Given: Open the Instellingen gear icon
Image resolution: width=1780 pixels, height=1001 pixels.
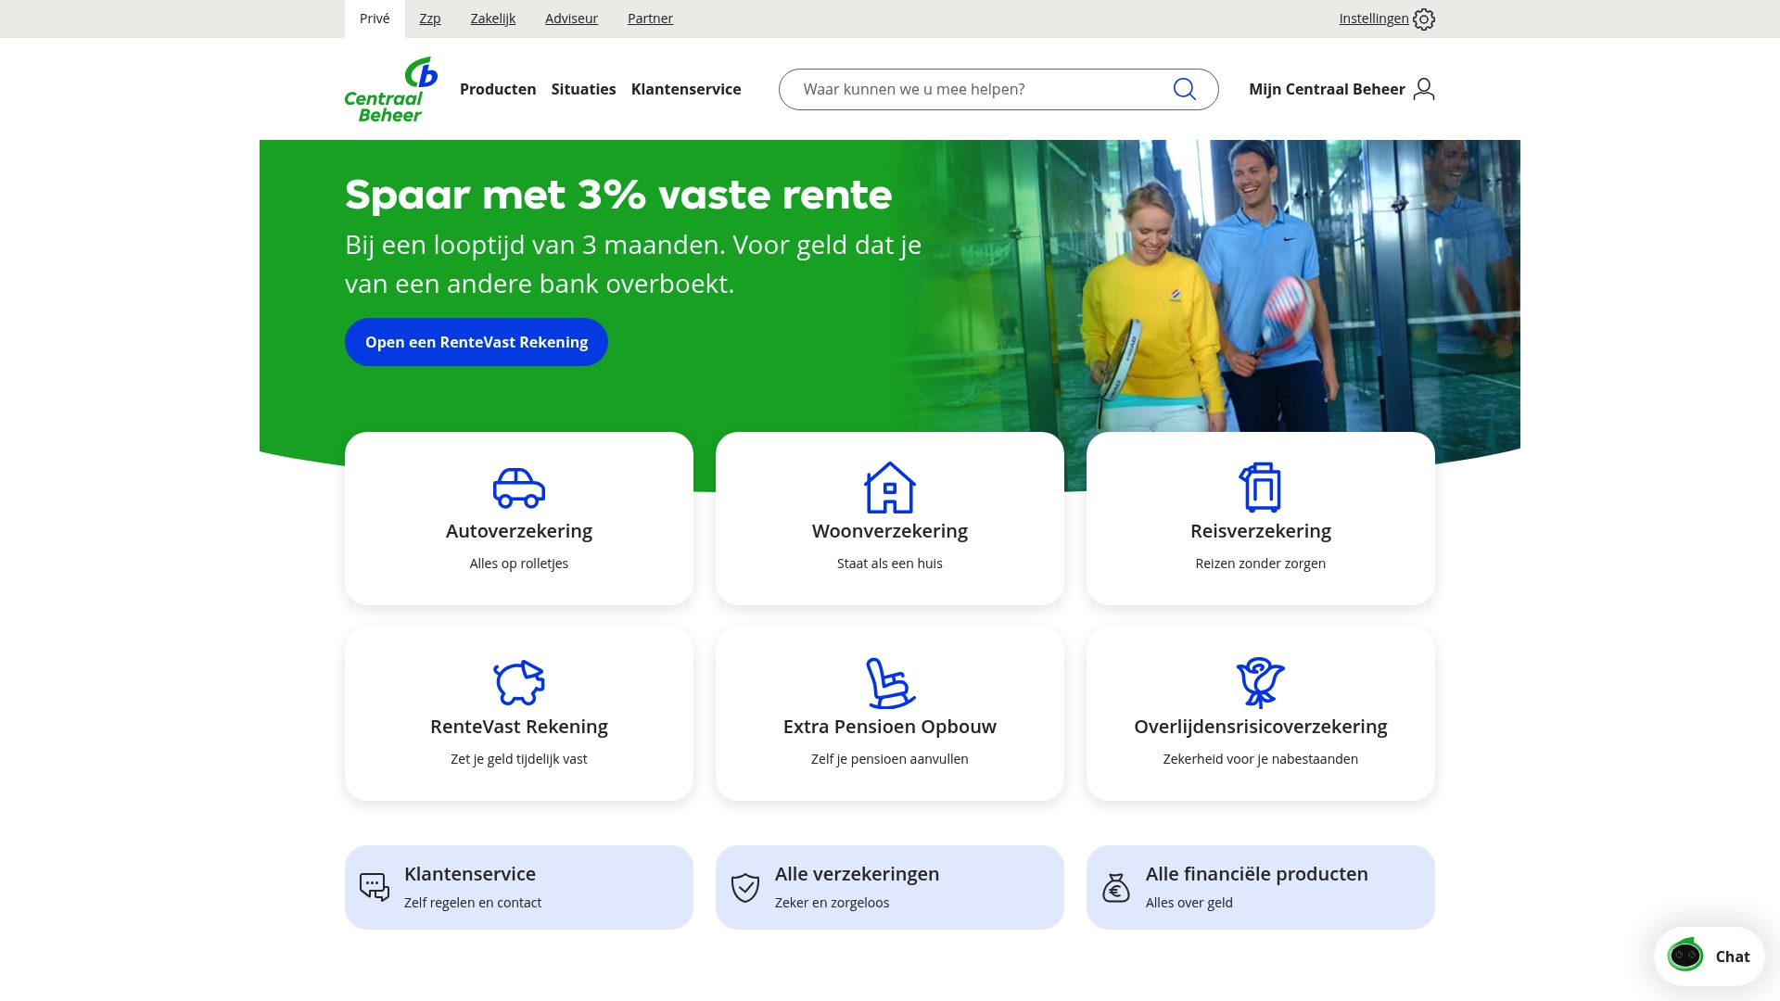Looking at the screenshot, I should coord(1424,19).
